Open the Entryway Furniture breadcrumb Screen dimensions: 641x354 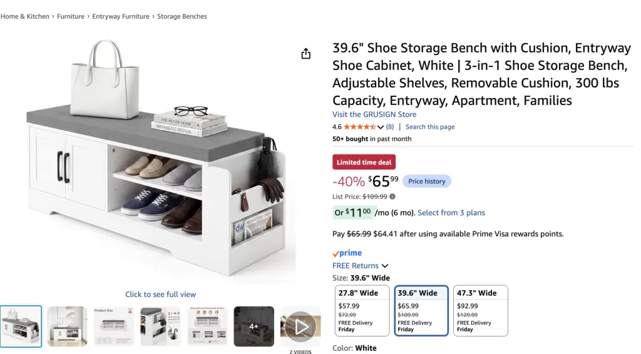(121, 16)
